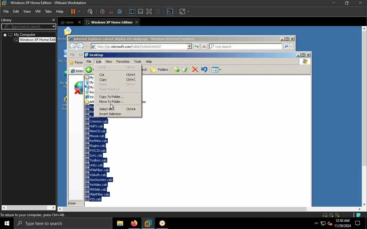Open the IE address bar dropdown
The image size is (367, 229).
click(x=189, y=46)
